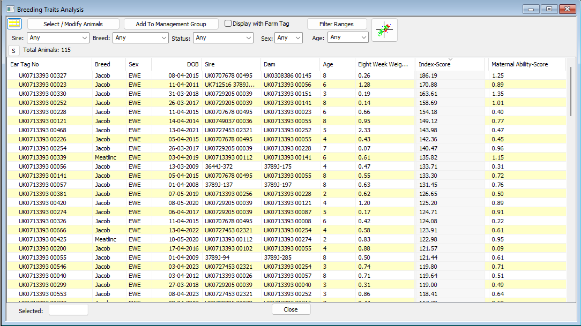Click dam UK0308386 00145 cell
This screenshot has width=581, height=326.
tap(287, 75)
